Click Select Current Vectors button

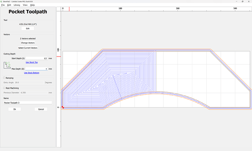pos(28,48)
